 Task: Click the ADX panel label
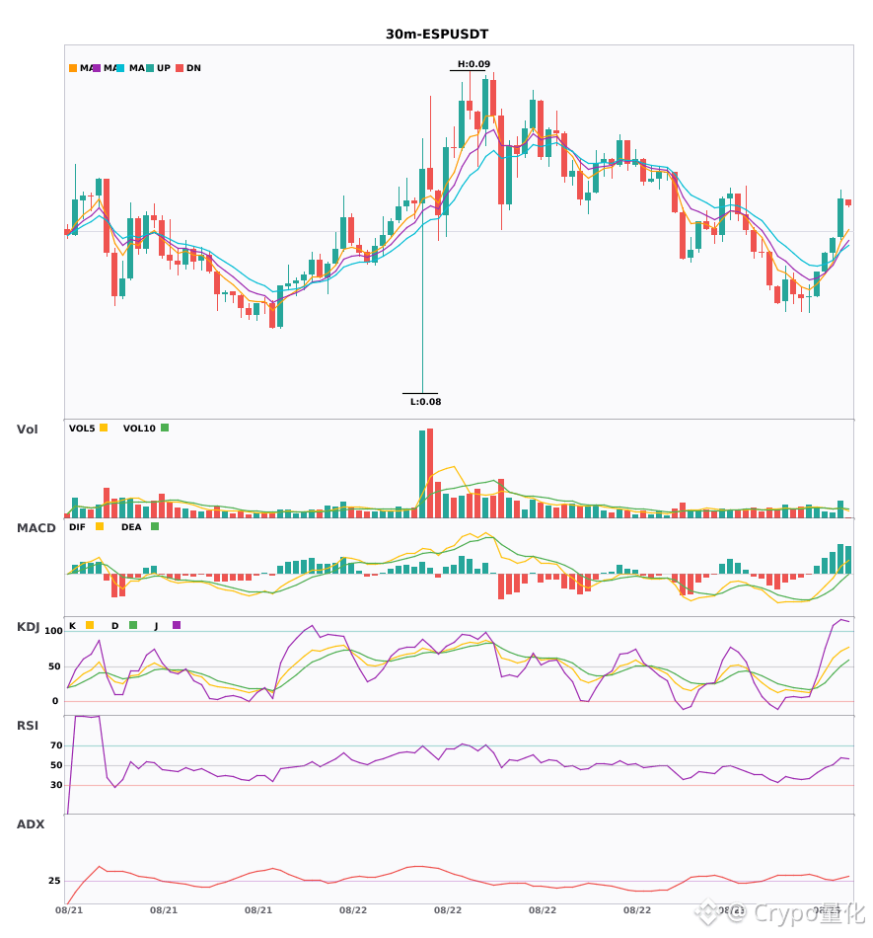[31, 824]
